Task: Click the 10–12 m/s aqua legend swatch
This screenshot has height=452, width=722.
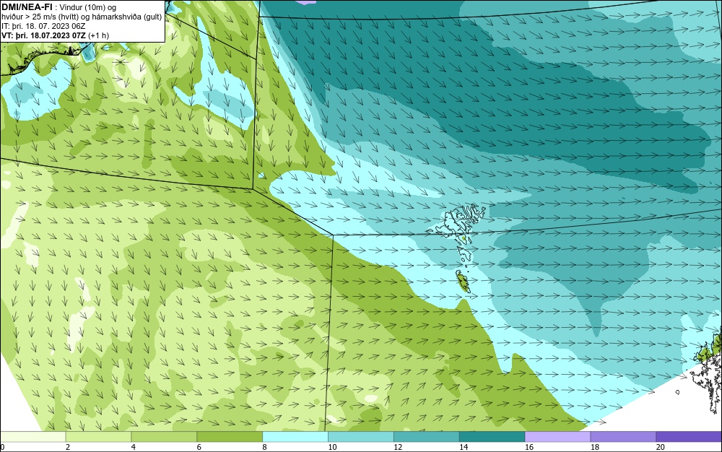Action: coord(360,436)
